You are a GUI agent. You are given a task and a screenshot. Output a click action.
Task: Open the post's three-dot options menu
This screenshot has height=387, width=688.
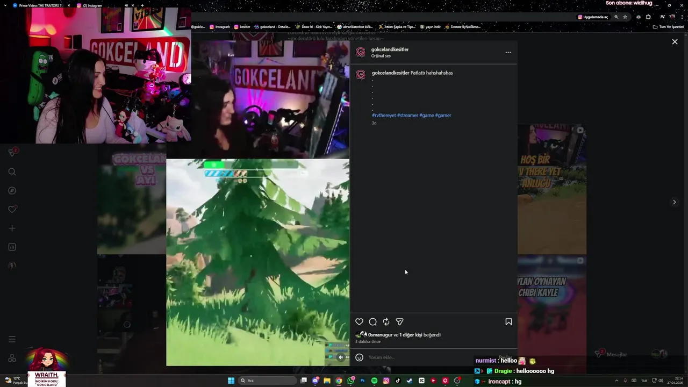[508, 53]
